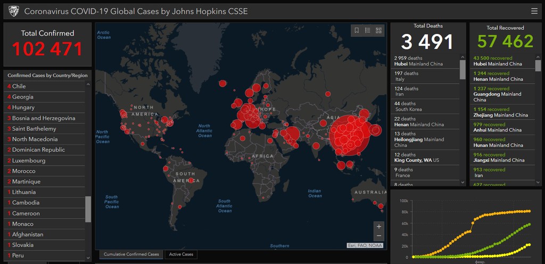Select Chile in country list
Screen dimensions: 545x264
click(x=44, y=86)
